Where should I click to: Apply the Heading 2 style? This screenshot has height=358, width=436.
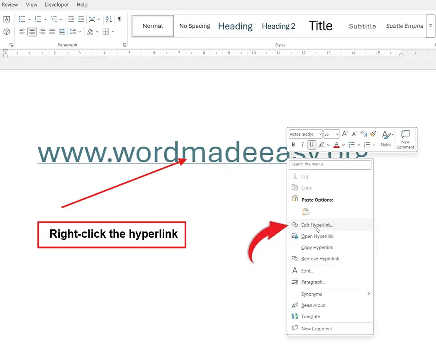278,27
